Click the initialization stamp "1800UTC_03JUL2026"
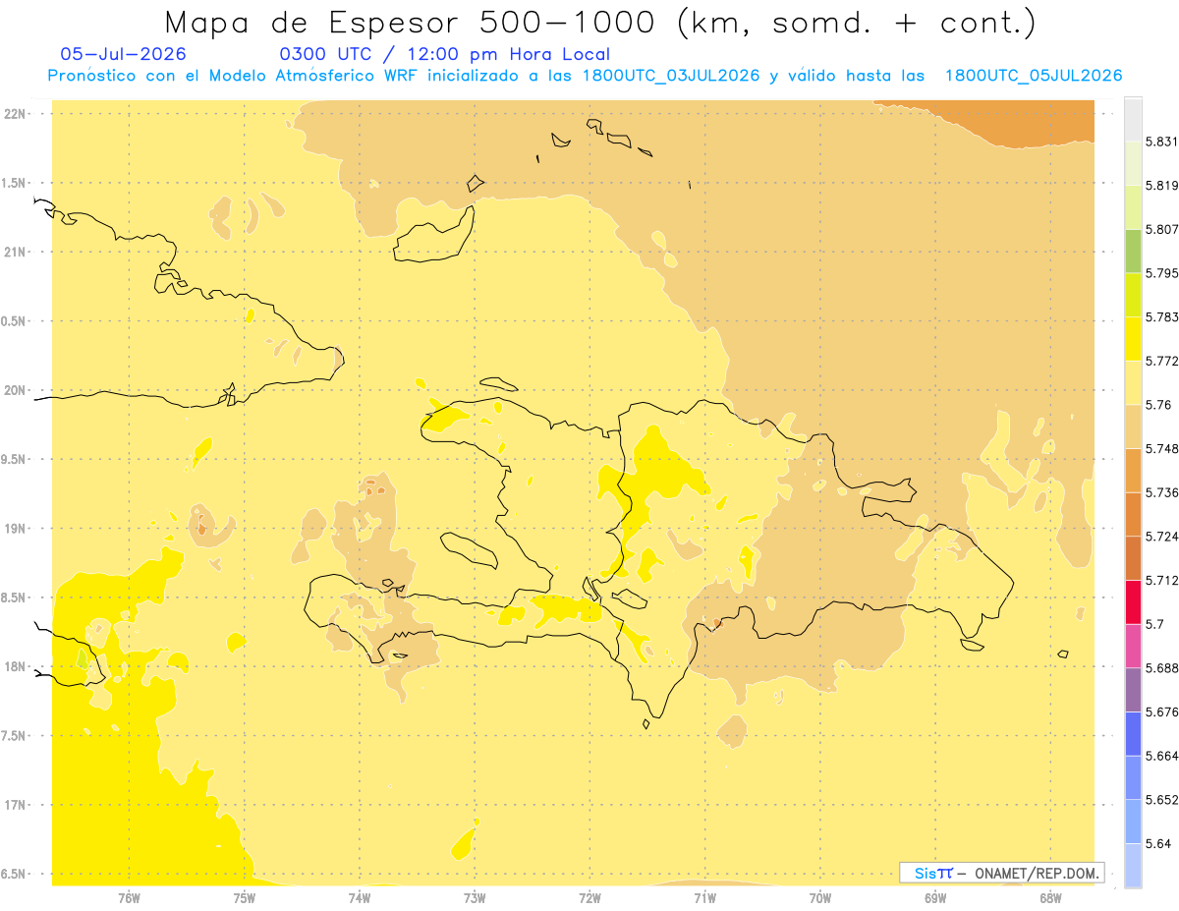The image size is (1179, 911). (x=671, y=76)
